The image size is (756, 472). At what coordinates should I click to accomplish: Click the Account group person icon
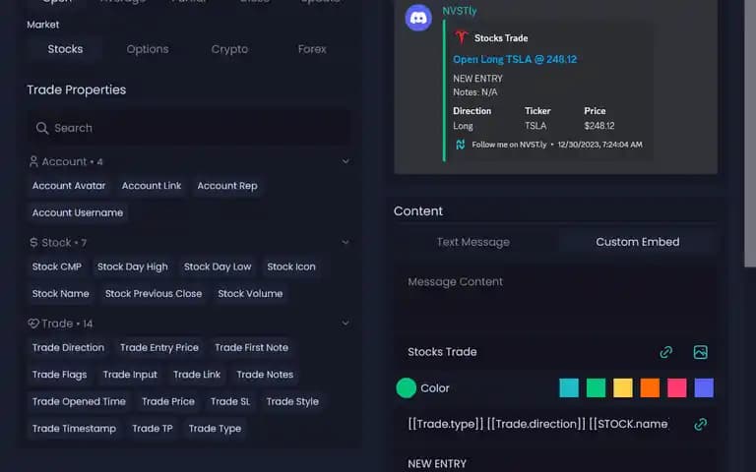click(x=33, y=161)
